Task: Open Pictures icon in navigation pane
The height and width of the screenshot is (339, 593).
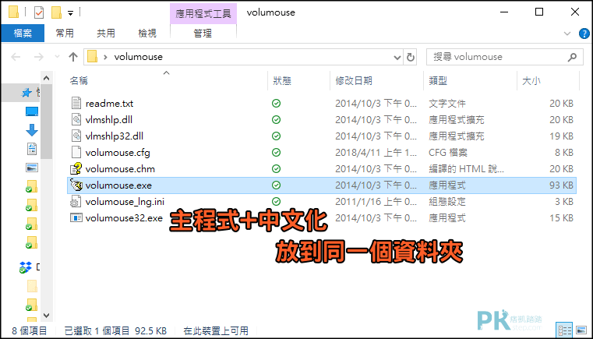Action: point(32,168)
